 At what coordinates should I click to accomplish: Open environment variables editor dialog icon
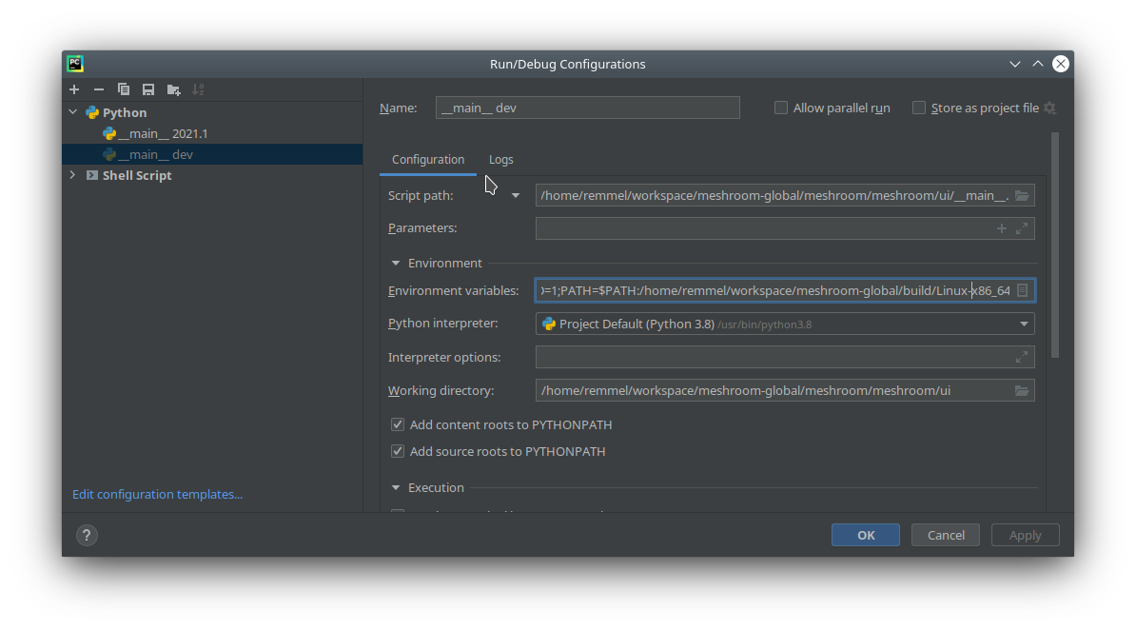point(1022,290)
